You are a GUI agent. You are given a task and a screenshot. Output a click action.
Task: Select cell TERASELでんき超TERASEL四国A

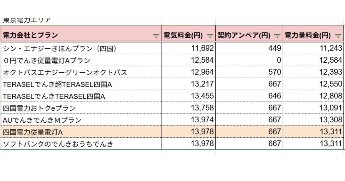[81, 84]
